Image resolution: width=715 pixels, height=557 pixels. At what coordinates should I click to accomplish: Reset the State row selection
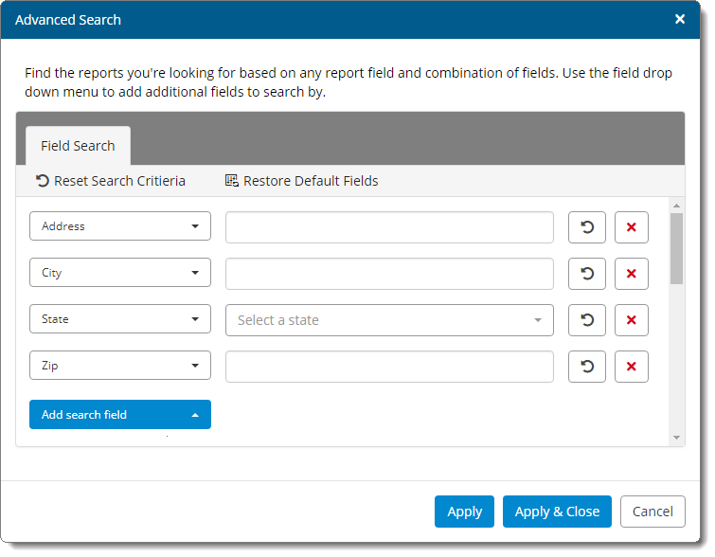tap(586, 320)
